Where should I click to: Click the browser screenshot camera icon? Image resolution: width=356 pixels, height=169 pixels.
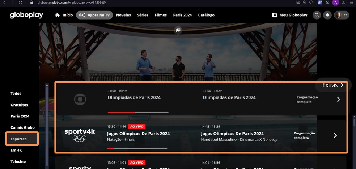click(x=298, y=2)
